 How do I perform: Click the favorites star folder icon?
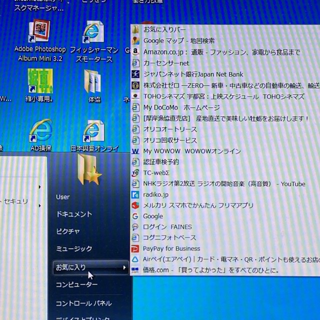(89, 170)
